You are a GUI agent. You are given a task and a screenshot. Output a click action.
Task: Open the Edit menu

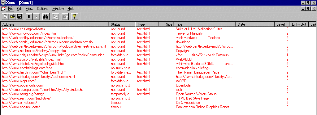pos(20,9)
